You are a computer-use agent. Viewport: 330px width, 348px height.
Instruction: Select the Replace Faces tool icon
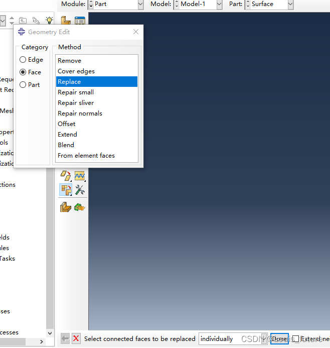point(66,190)
